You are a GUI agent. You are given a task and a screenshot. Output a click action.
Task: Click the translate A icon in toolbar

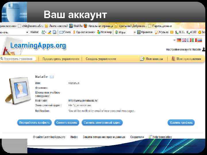44,32
